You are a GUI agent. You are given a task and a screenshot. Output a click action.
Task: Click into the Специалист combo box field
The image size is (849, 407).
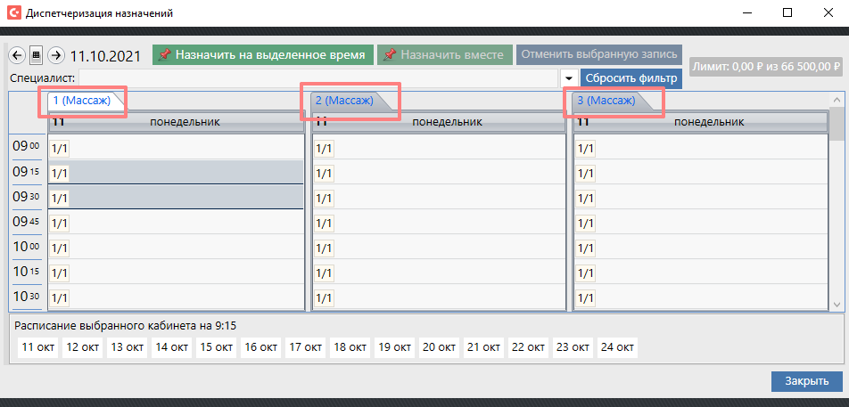pyautogui.click(x=319, y=79)
